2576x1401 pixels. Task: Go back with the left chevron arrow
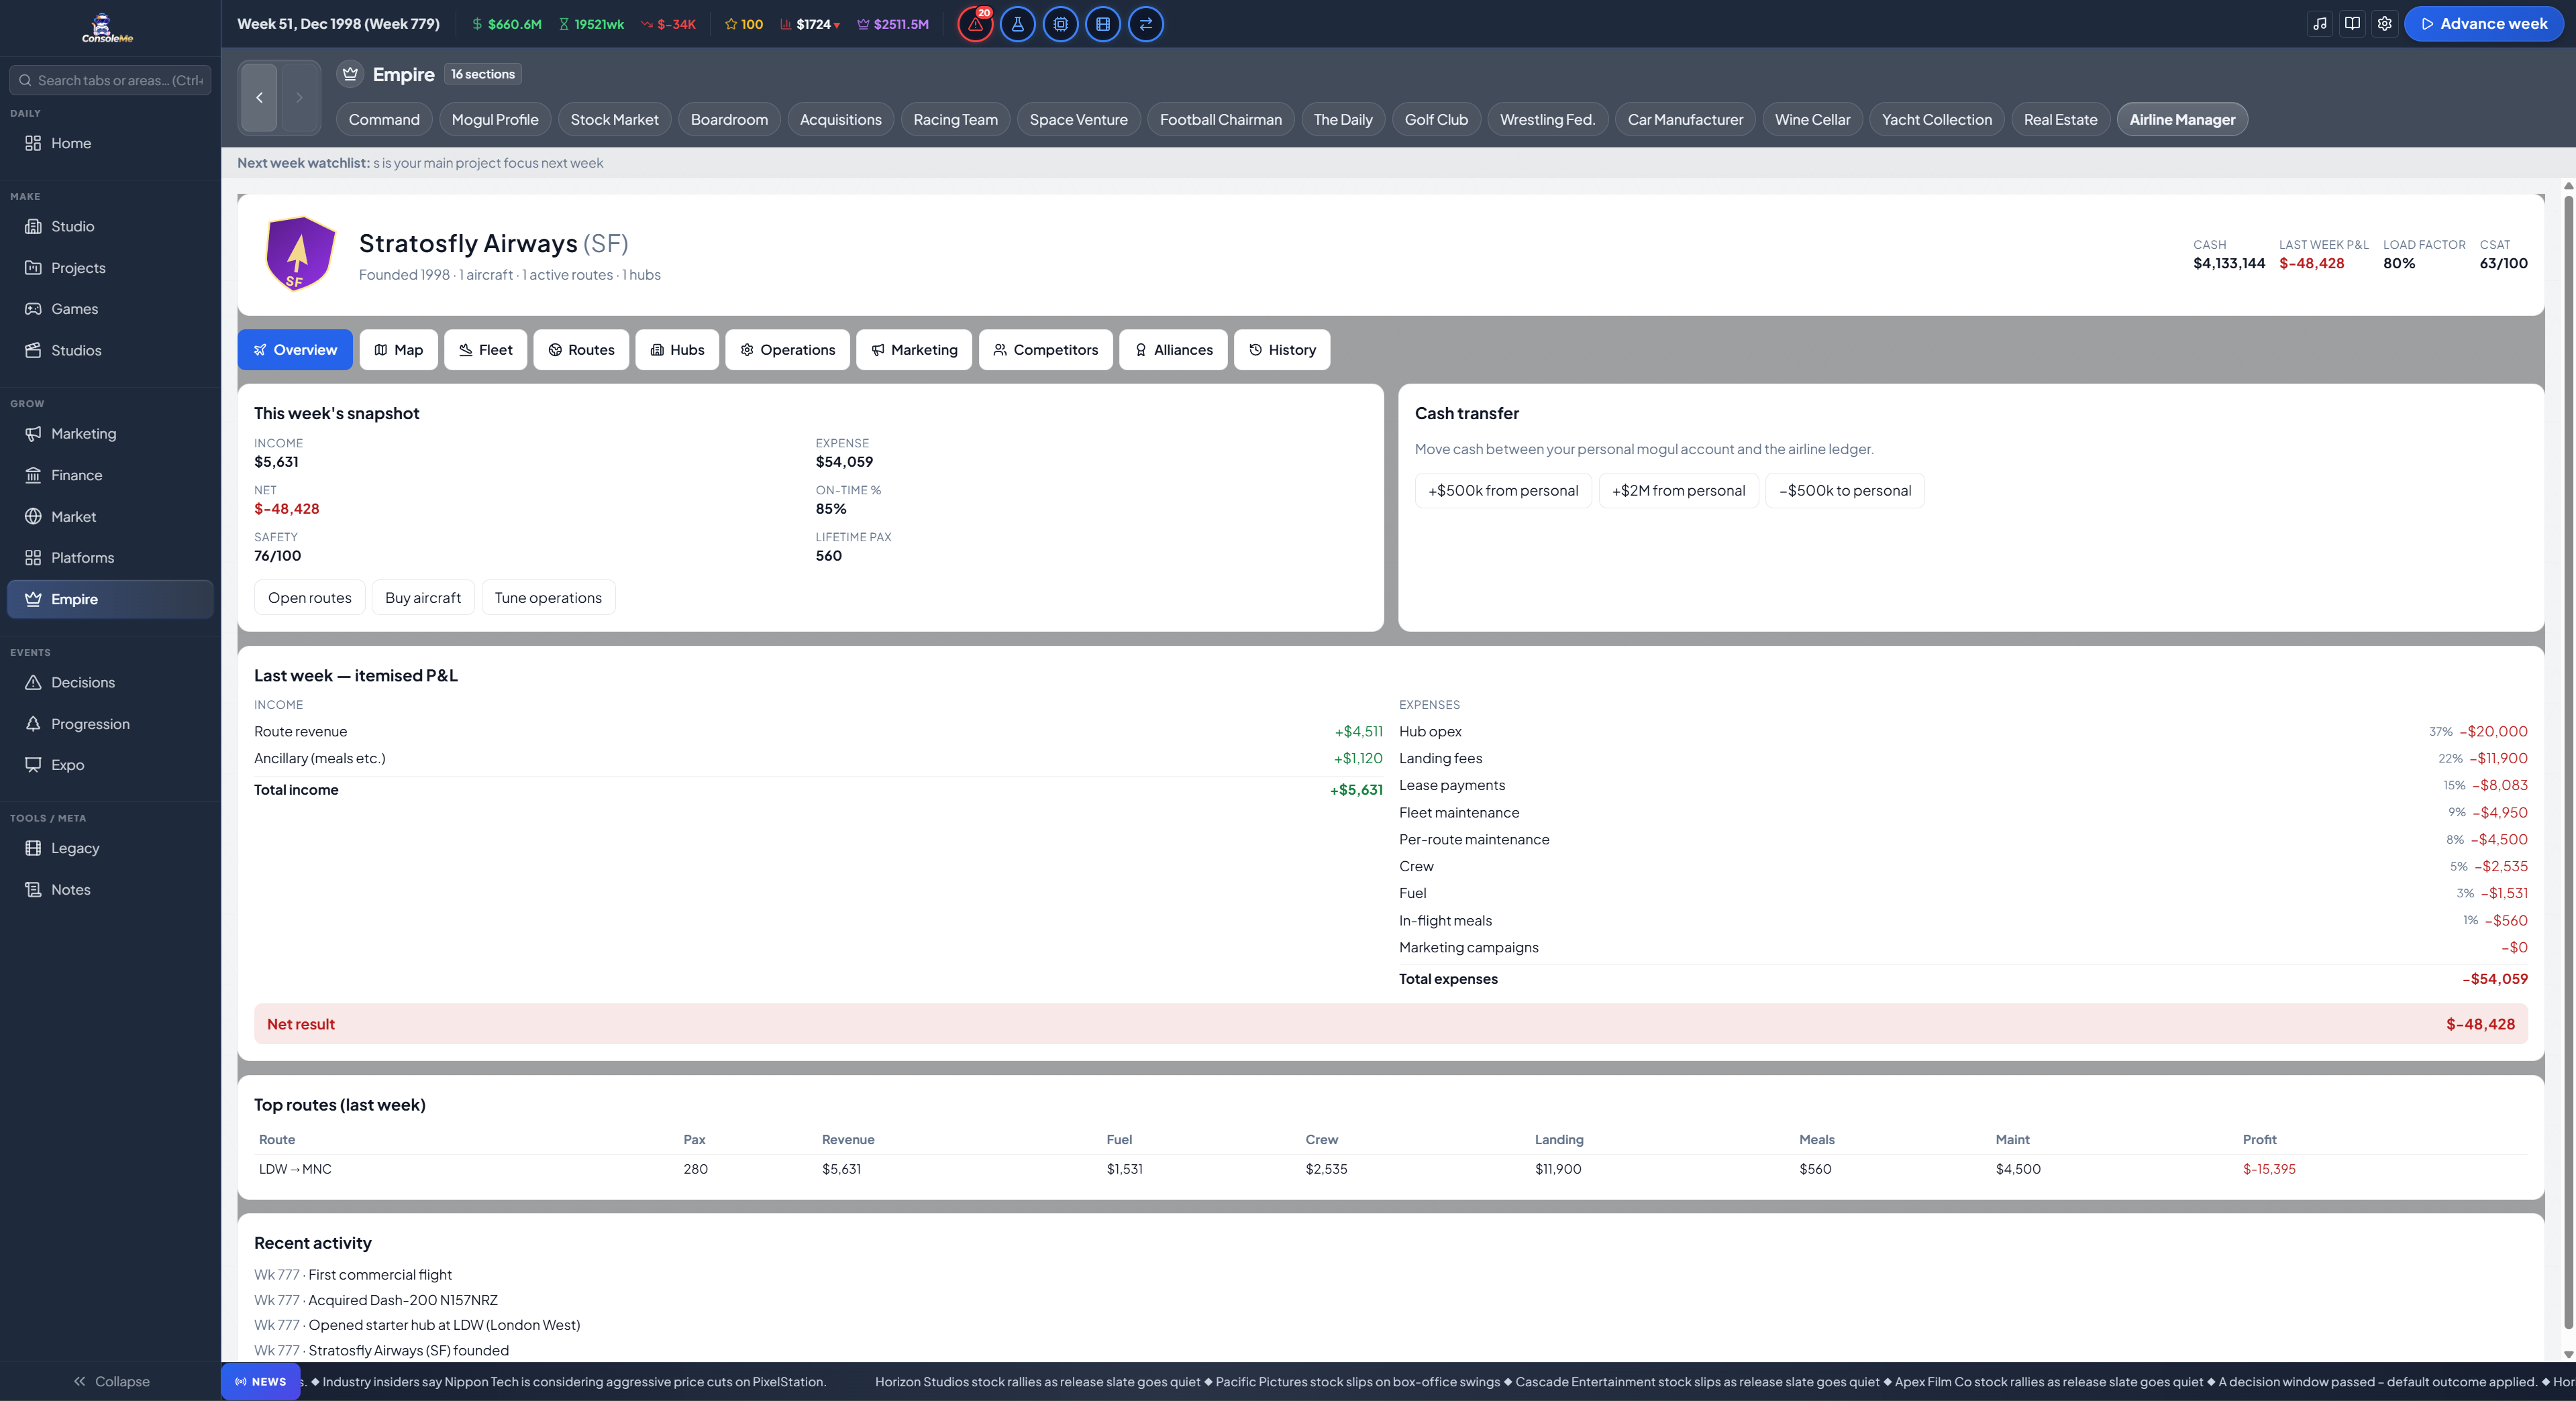[259, 97]
